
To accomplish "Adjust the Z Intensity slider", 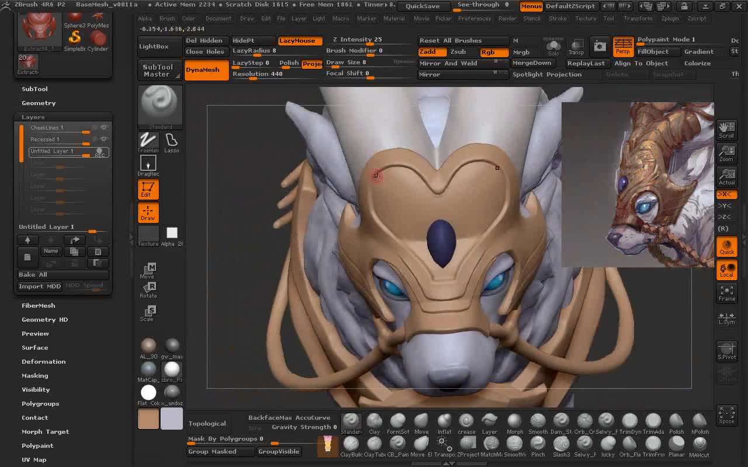I will click(x=369, y=40).
